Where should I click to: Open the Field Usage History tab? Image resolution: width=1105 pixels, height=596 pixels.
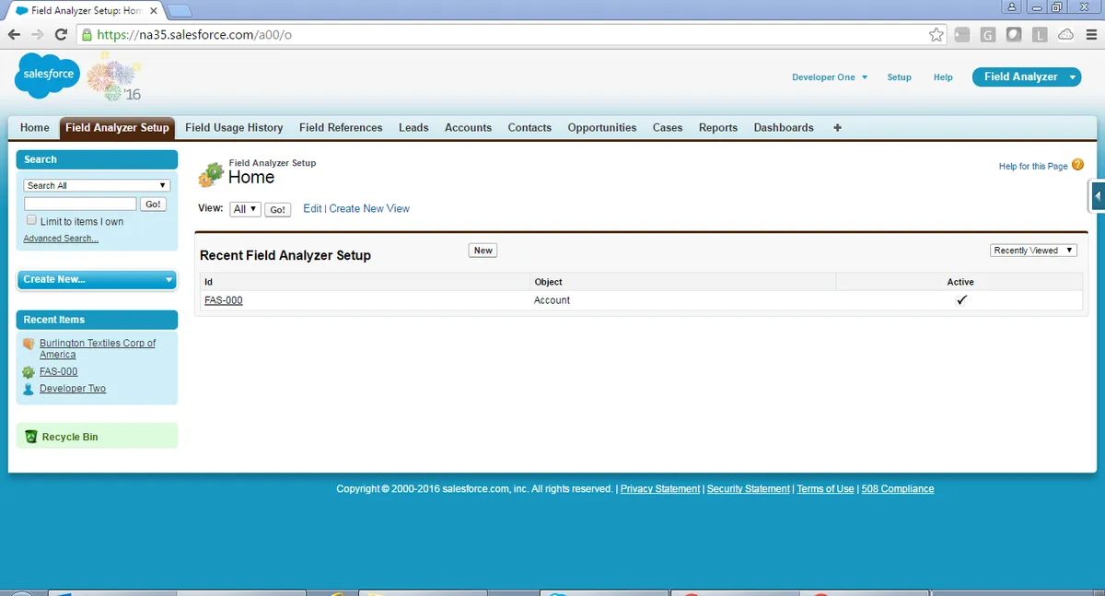click(234, 128)
